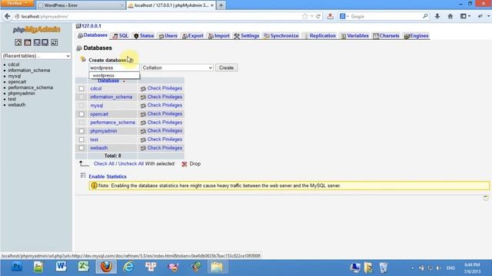This screenshot has width=492, height=276.
Task: Click the Create database help icon
Action: (x=131, y=60)
